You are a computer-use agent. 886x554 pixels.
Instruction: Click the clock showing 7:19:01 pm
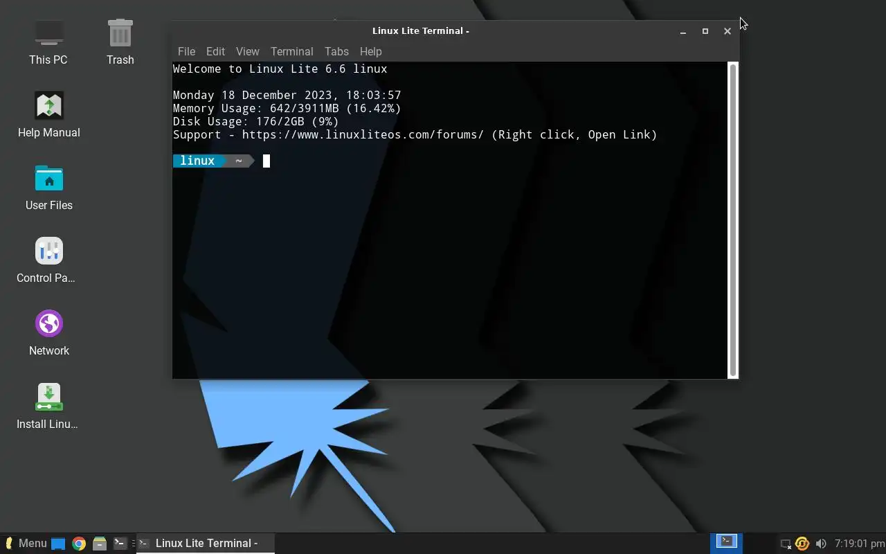point(860,544)
